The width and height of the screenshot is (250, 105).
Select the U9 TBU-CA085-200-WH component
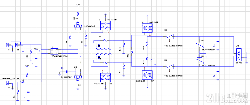click(x=170, y=66)
